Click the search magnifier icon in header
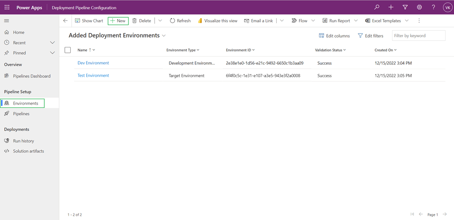This screenshot has height=220, width=454. click(377, 7)
